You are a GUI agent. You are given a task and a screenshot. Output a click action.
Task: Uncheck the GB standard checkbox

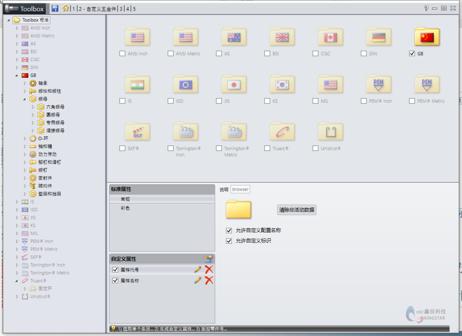(x=412, y=53)
